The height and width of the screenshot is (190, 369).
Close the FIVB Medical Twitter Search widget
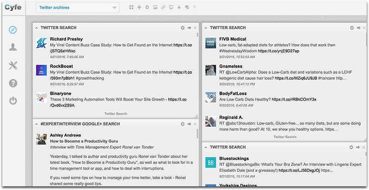(x=364, y=28)
